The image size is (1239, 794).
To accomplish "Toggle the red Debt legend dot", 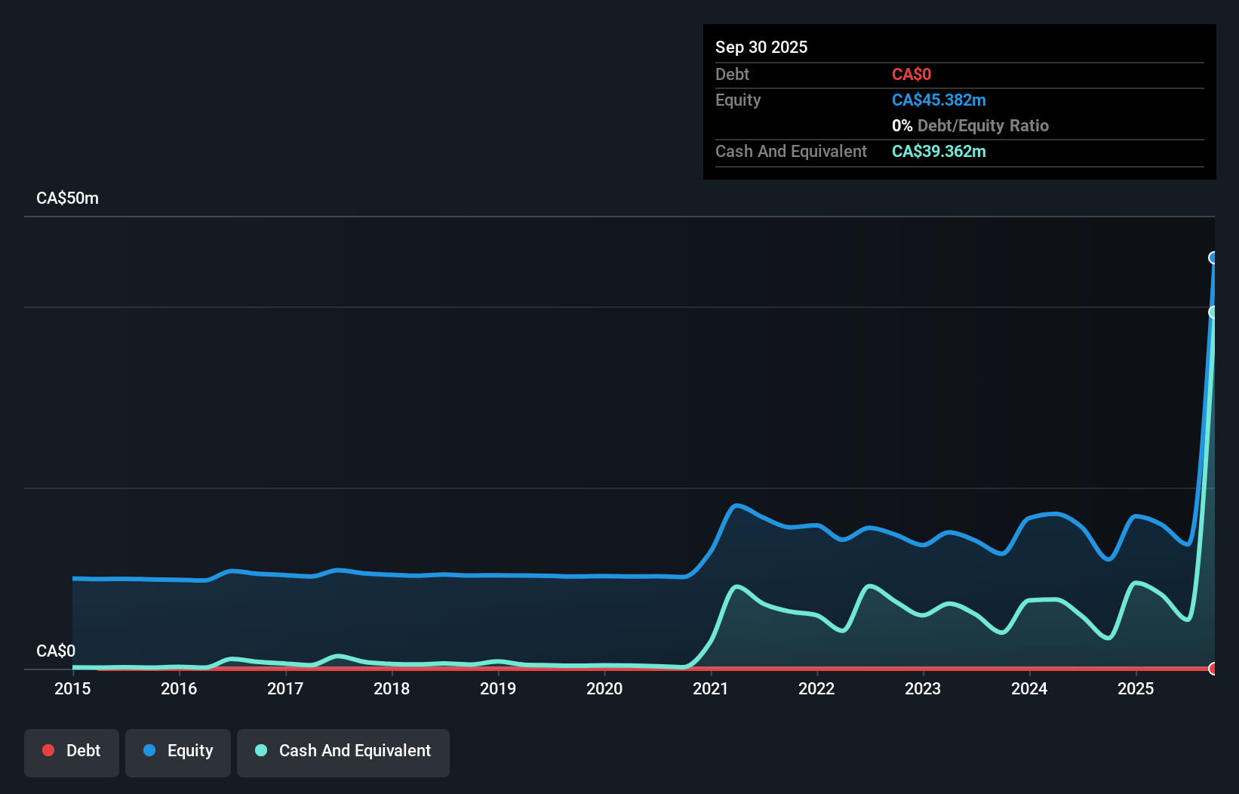I will 48,751.
